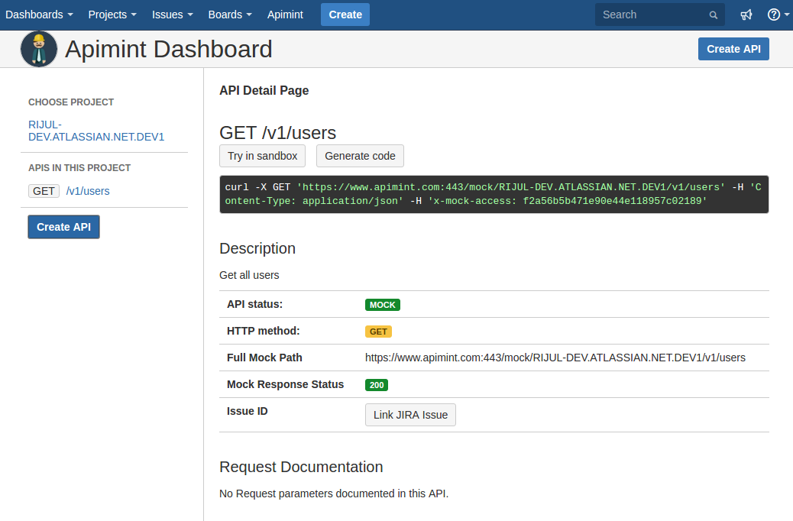Click the 'Request Documentation' heading
Screen dimensions: 793x521
(x=301, y=467)
